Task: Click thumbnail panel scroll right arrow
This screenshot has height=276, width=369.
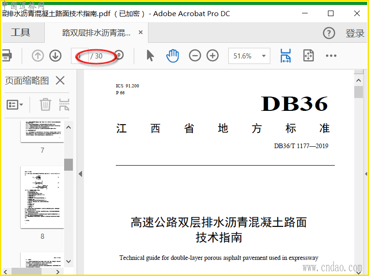Action: pos(58,272)
